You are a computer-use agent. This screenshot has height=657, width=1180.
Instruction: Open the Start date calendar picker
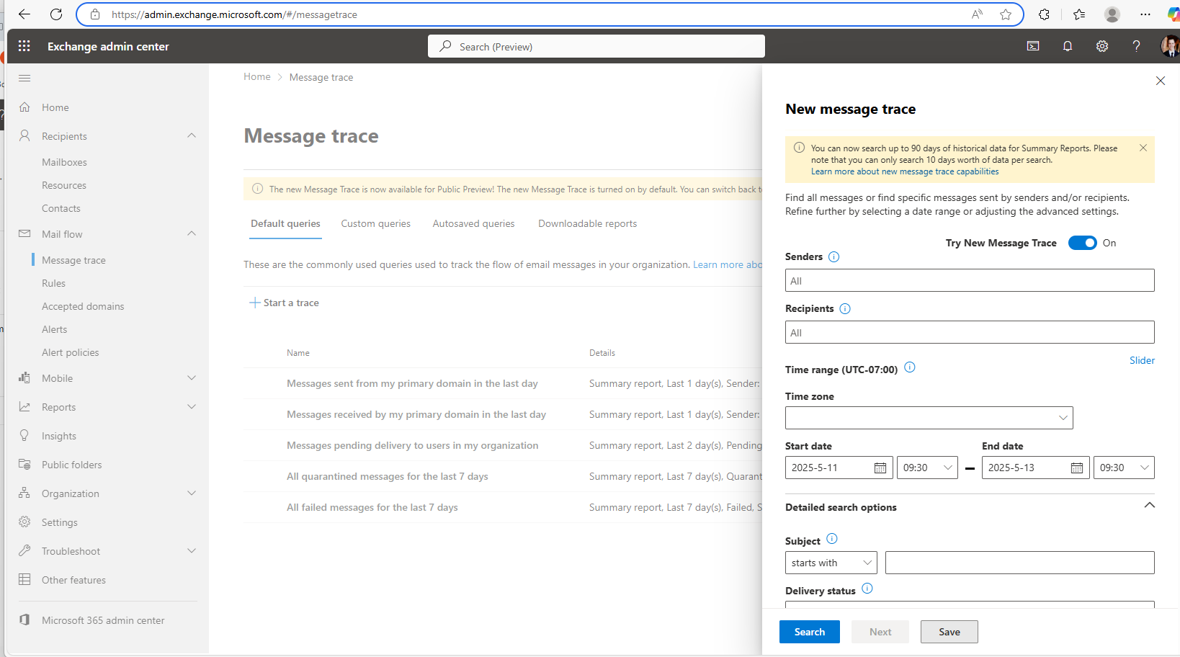(x=880, y=468)
